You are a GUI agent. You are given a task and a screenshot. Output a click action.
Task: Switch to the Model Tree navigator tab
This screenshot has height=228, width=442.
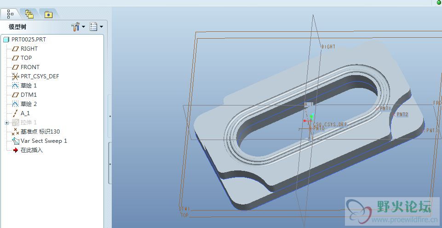coord(10,13)
